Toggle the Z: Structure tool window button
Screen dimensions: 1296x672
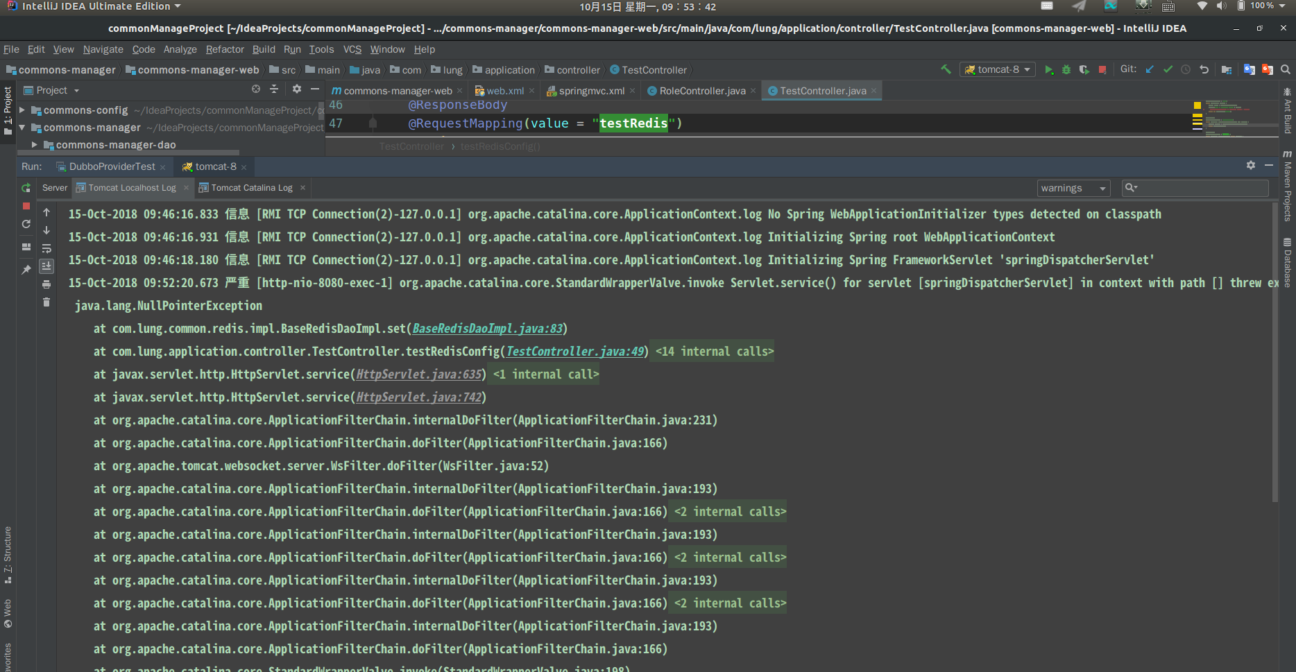pos(8,555)
